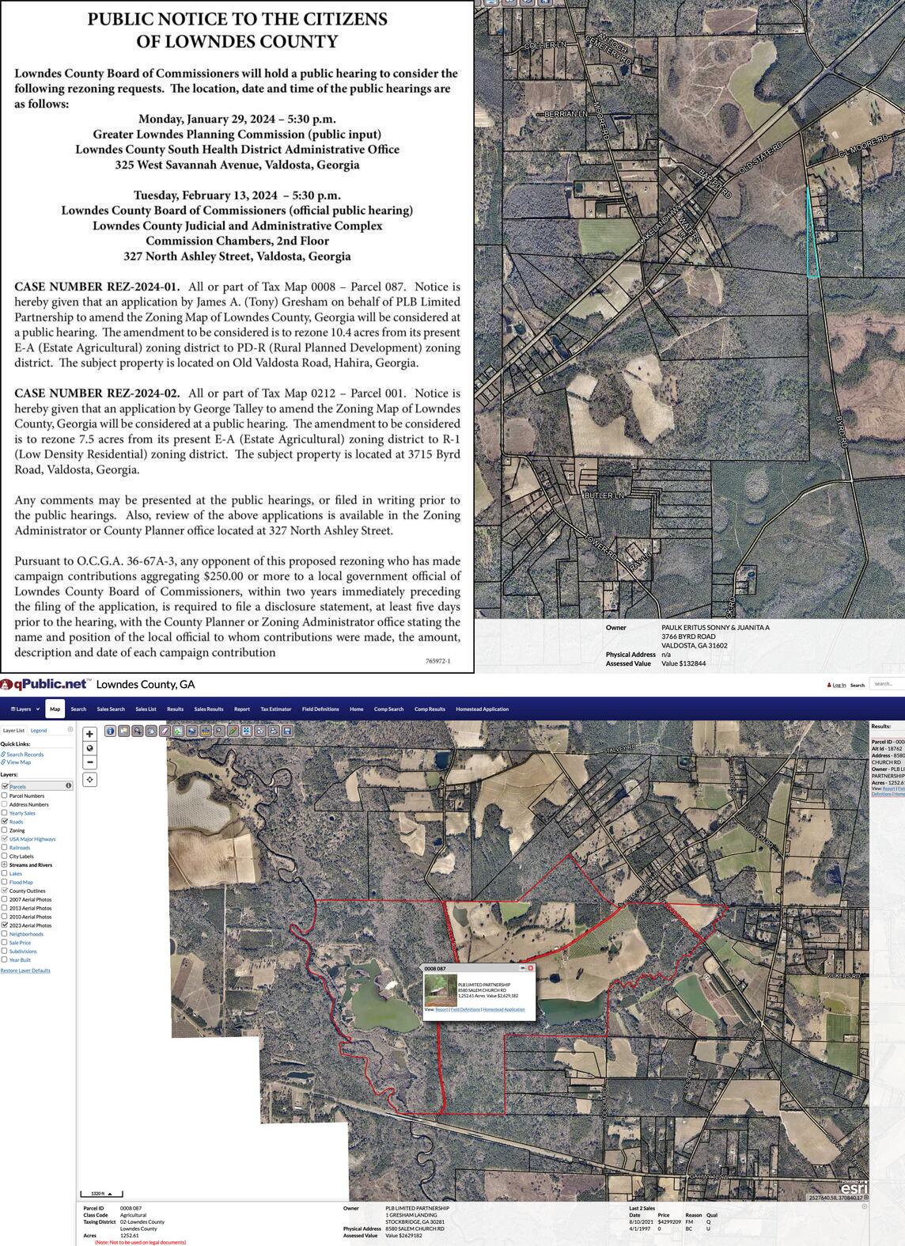Screen dimensions: 905x1246
Task: Close the Layer List panel
Action: tap(70, 730)
